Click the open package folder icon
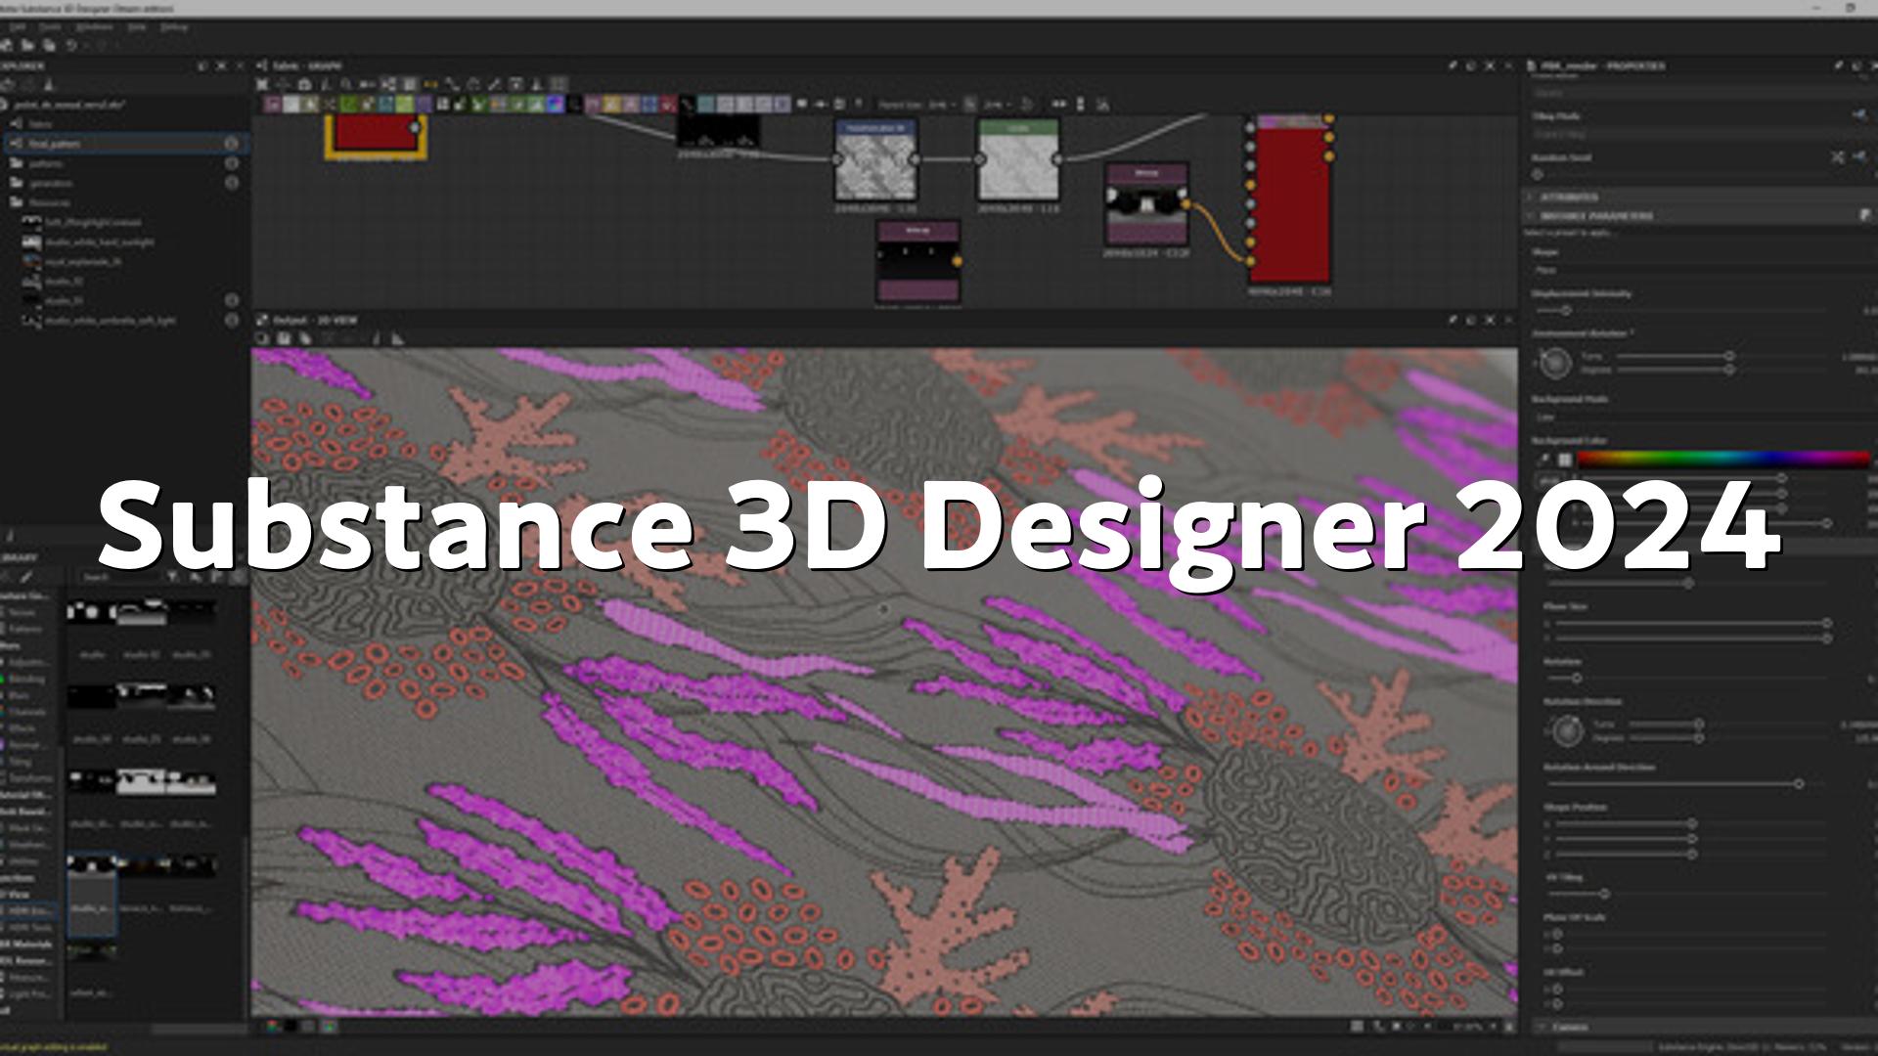 click(x=28, y=45)
